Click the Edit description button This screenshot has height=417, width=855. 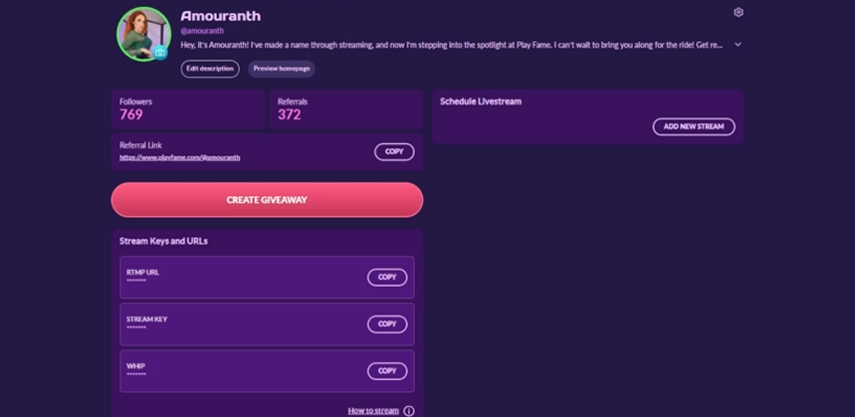tap(210, 69)
